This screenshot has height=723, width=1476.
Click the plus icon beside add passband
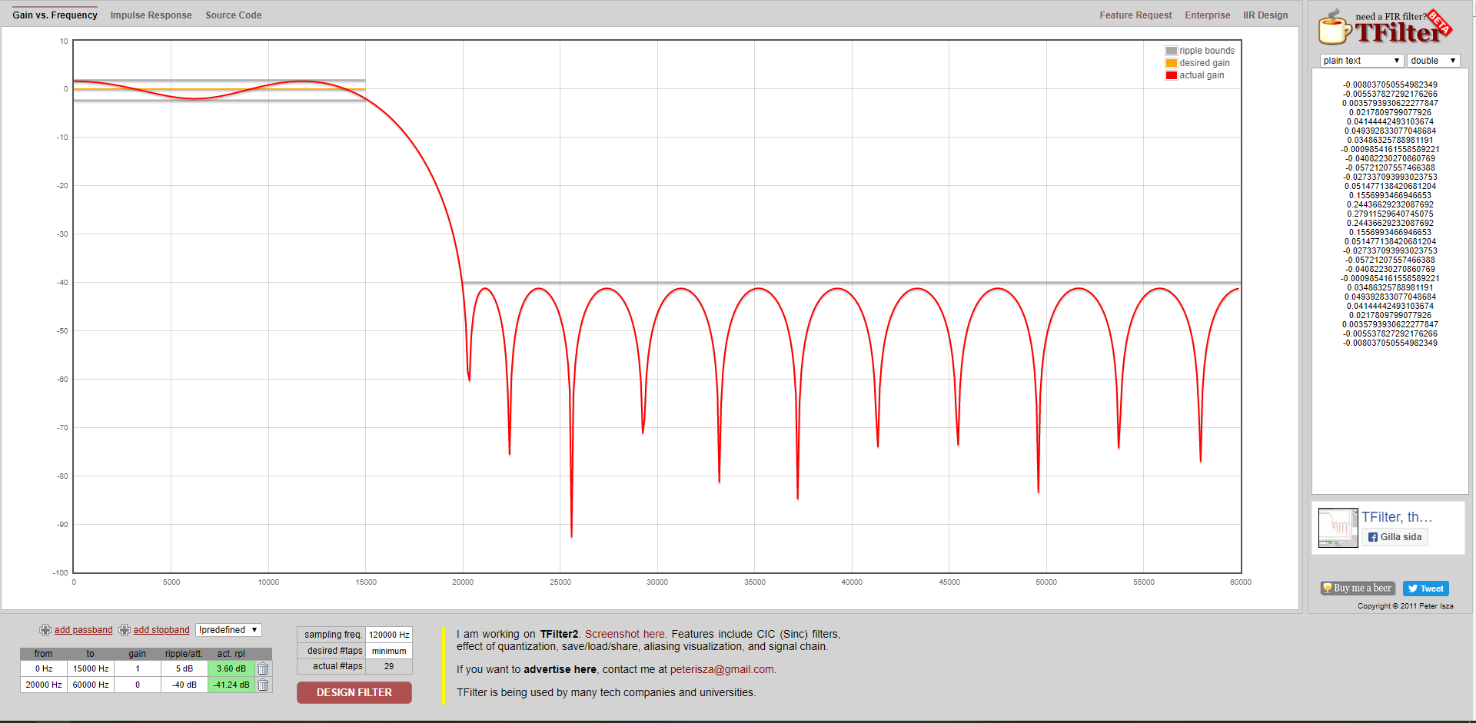(45, 630)
